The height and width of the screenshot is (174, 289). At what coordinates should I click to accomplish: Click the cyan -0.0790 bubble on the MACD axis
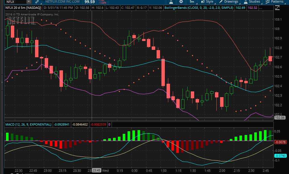pos(280,156)
